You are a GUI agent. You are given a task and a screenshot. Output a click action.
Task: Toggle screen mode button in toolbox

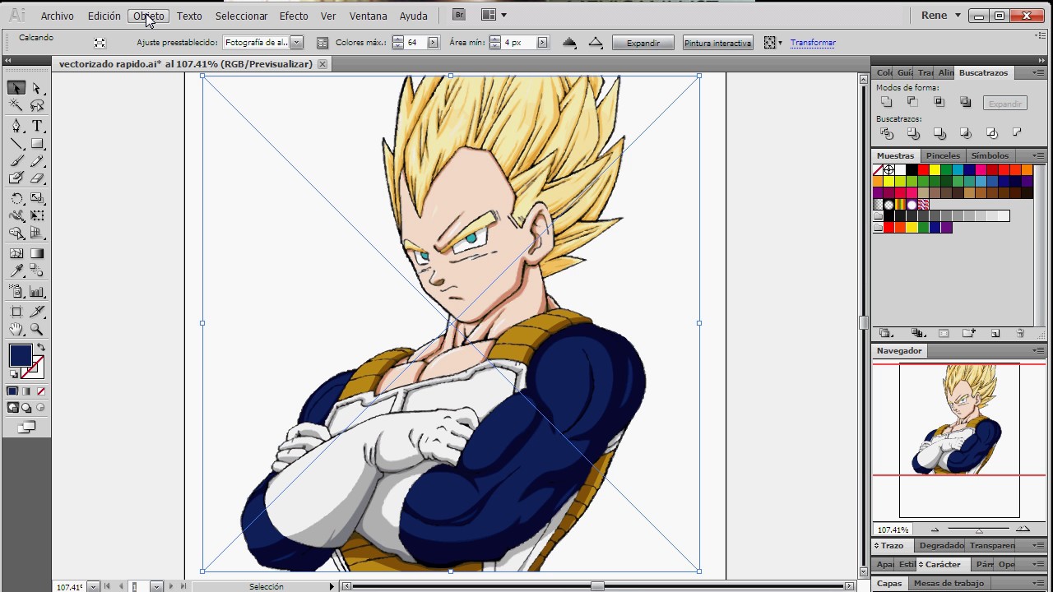(x=26, y=428)
